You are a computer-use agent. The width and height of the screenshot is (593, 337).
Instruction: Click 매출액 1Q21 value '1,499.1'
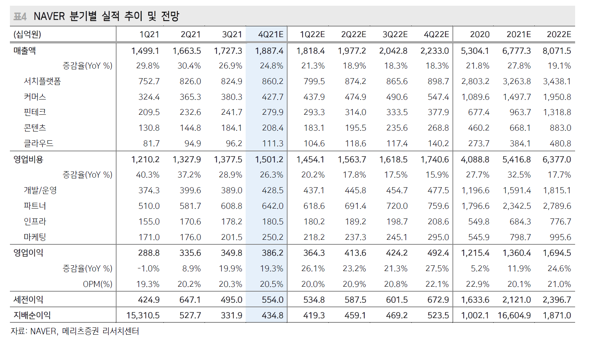click(145, 51)
